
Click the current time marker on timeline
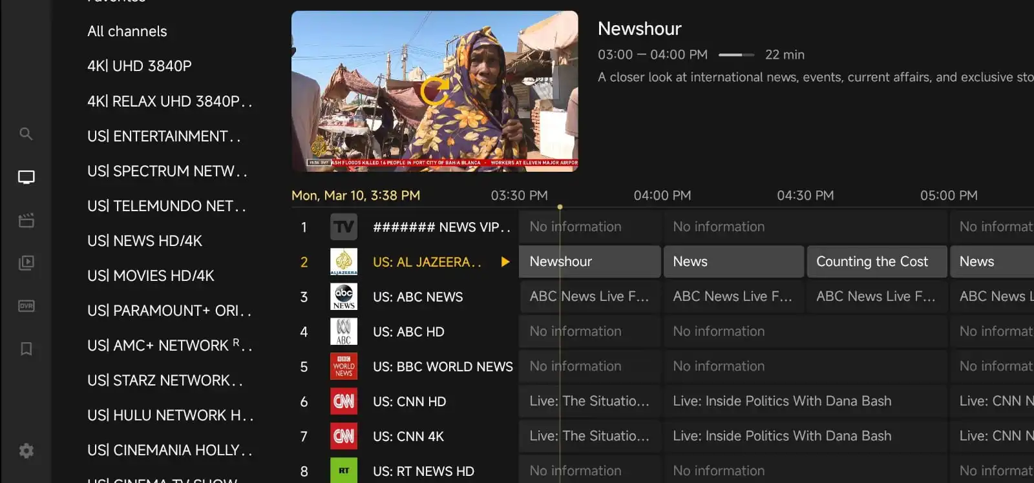tap(560, 207)
